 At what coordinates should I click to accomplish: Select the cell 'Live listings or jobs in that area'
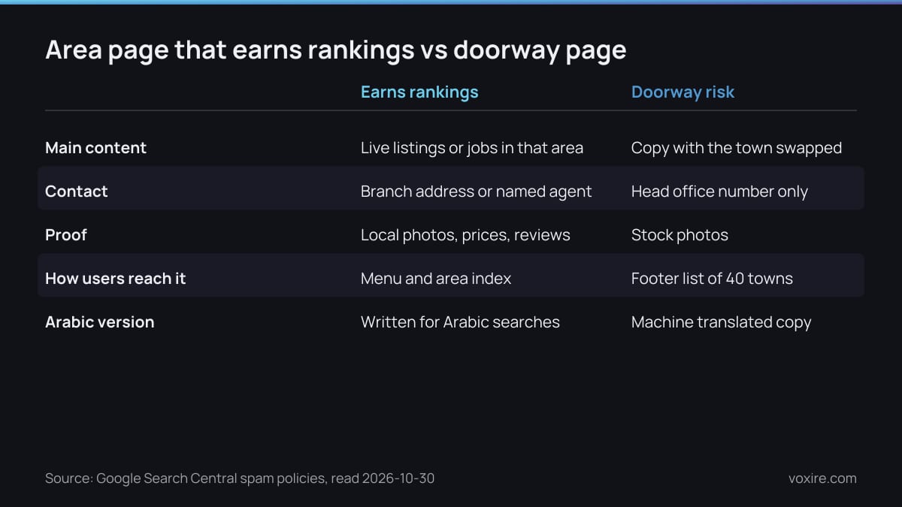pyautogui.click(x=472, y=148)
